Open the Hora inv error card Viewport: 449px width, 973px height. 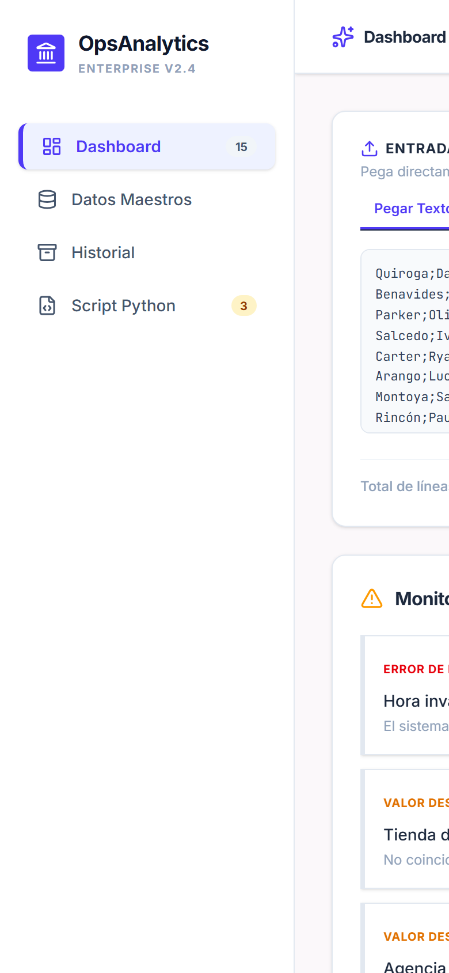406,695
